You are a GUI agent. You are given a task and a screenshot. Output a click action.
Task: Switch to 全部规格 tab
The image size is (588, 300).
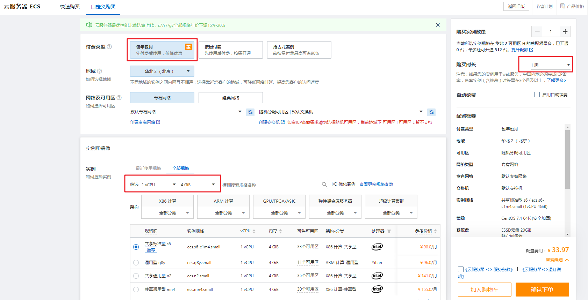[x=180, y=168]
